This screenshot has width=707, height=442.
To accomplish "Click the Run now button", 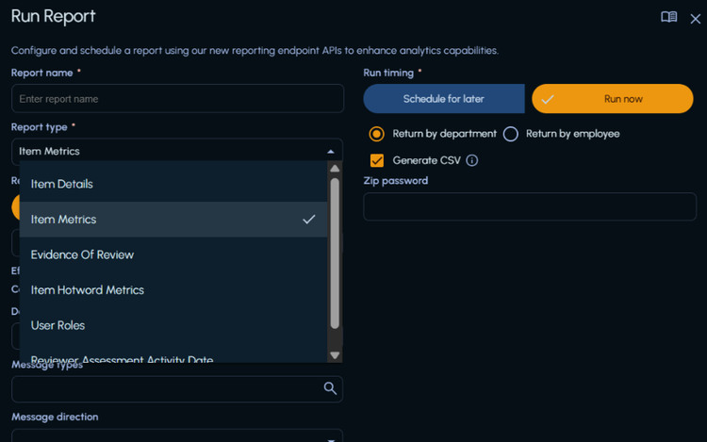I will pos(613,99).
